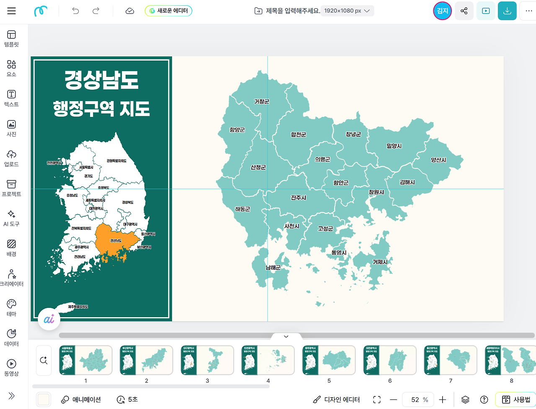Click the 창원시 map label
The width and height of the screenshot is (536, 409).
tap(376, 192)
